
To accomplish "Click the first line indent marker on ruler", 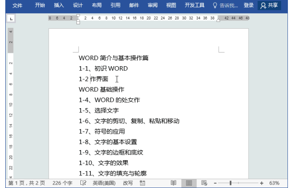I will [78, 16].
